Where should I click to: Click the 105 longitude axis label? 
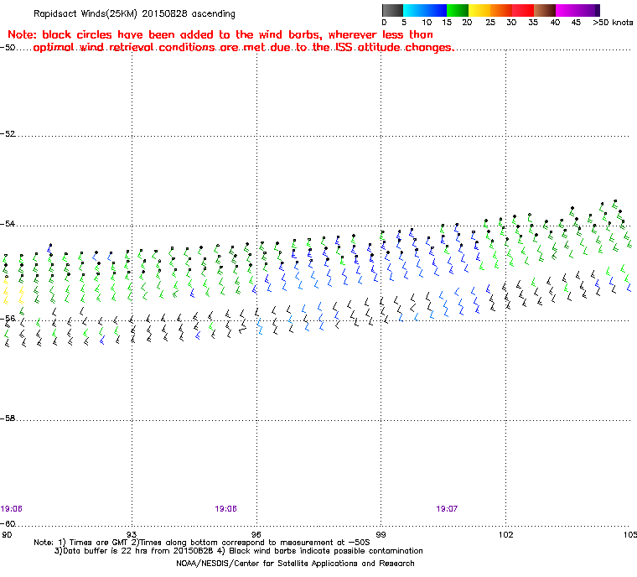pos(630,534)
